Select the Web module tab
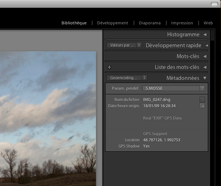The image size is (221, 186). [208, 23]
